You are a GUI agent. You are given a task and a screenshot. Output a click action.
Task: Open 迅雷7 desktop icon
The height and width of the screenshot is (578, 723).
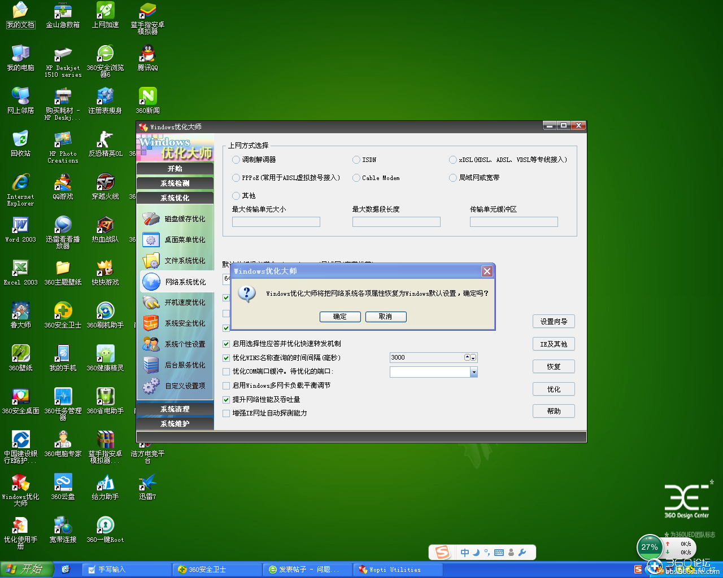click(147, 487)
